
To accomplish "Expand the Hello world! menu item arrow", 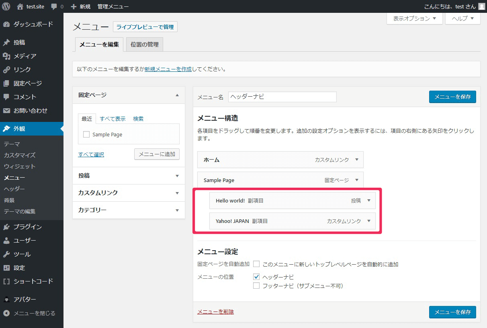I will tap(369, 200).
